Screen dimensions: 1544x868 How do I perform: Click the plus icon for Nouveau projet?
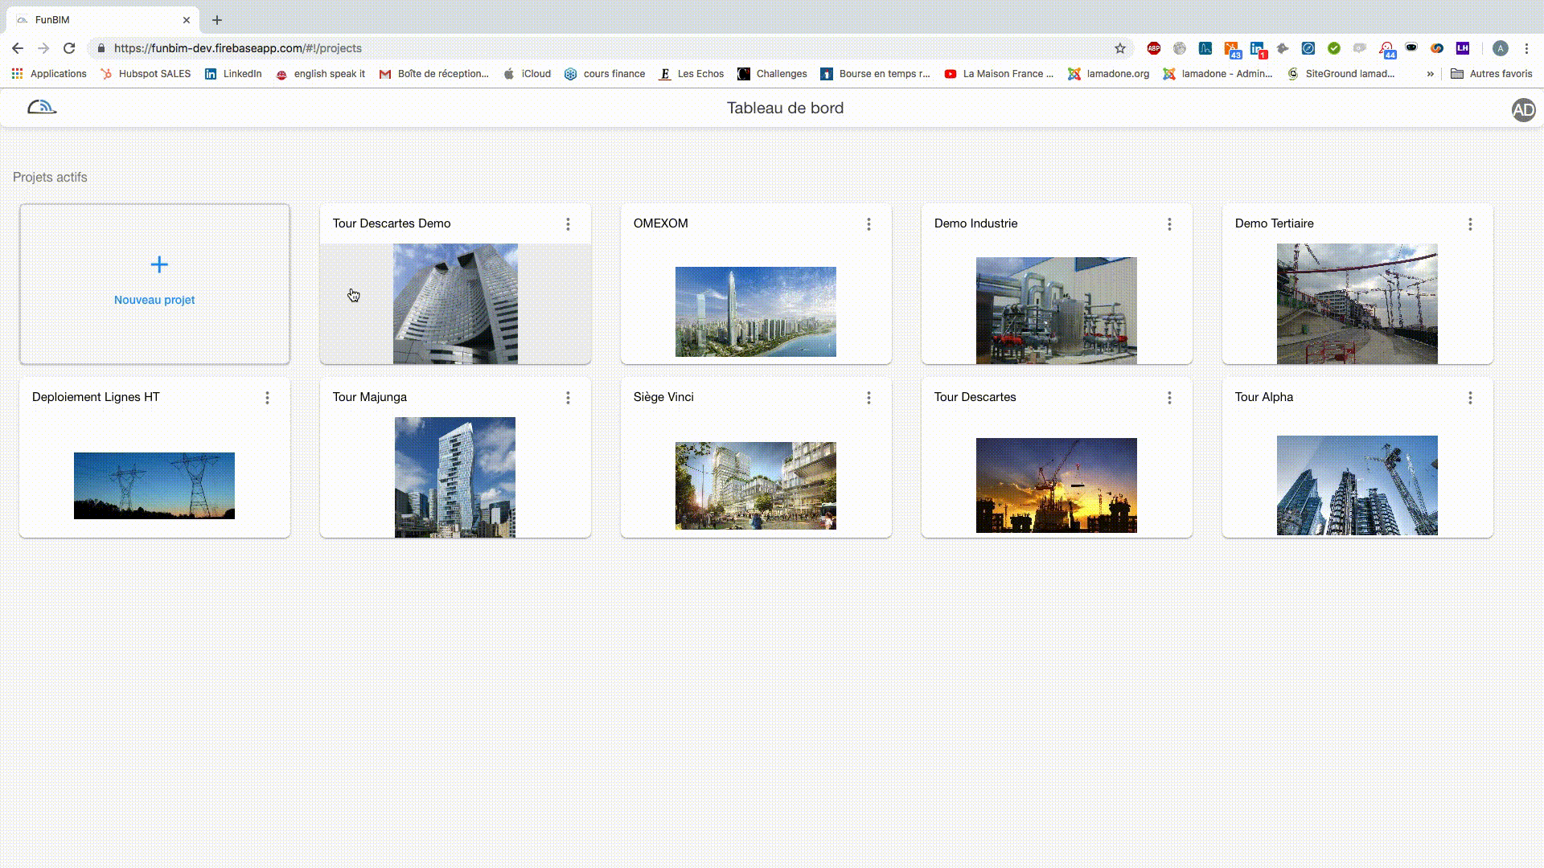(x=159, y=264)
